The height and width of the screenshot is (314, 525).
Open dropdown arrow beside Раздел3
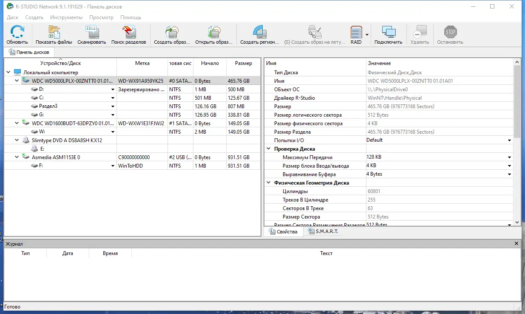coord(113,107)
